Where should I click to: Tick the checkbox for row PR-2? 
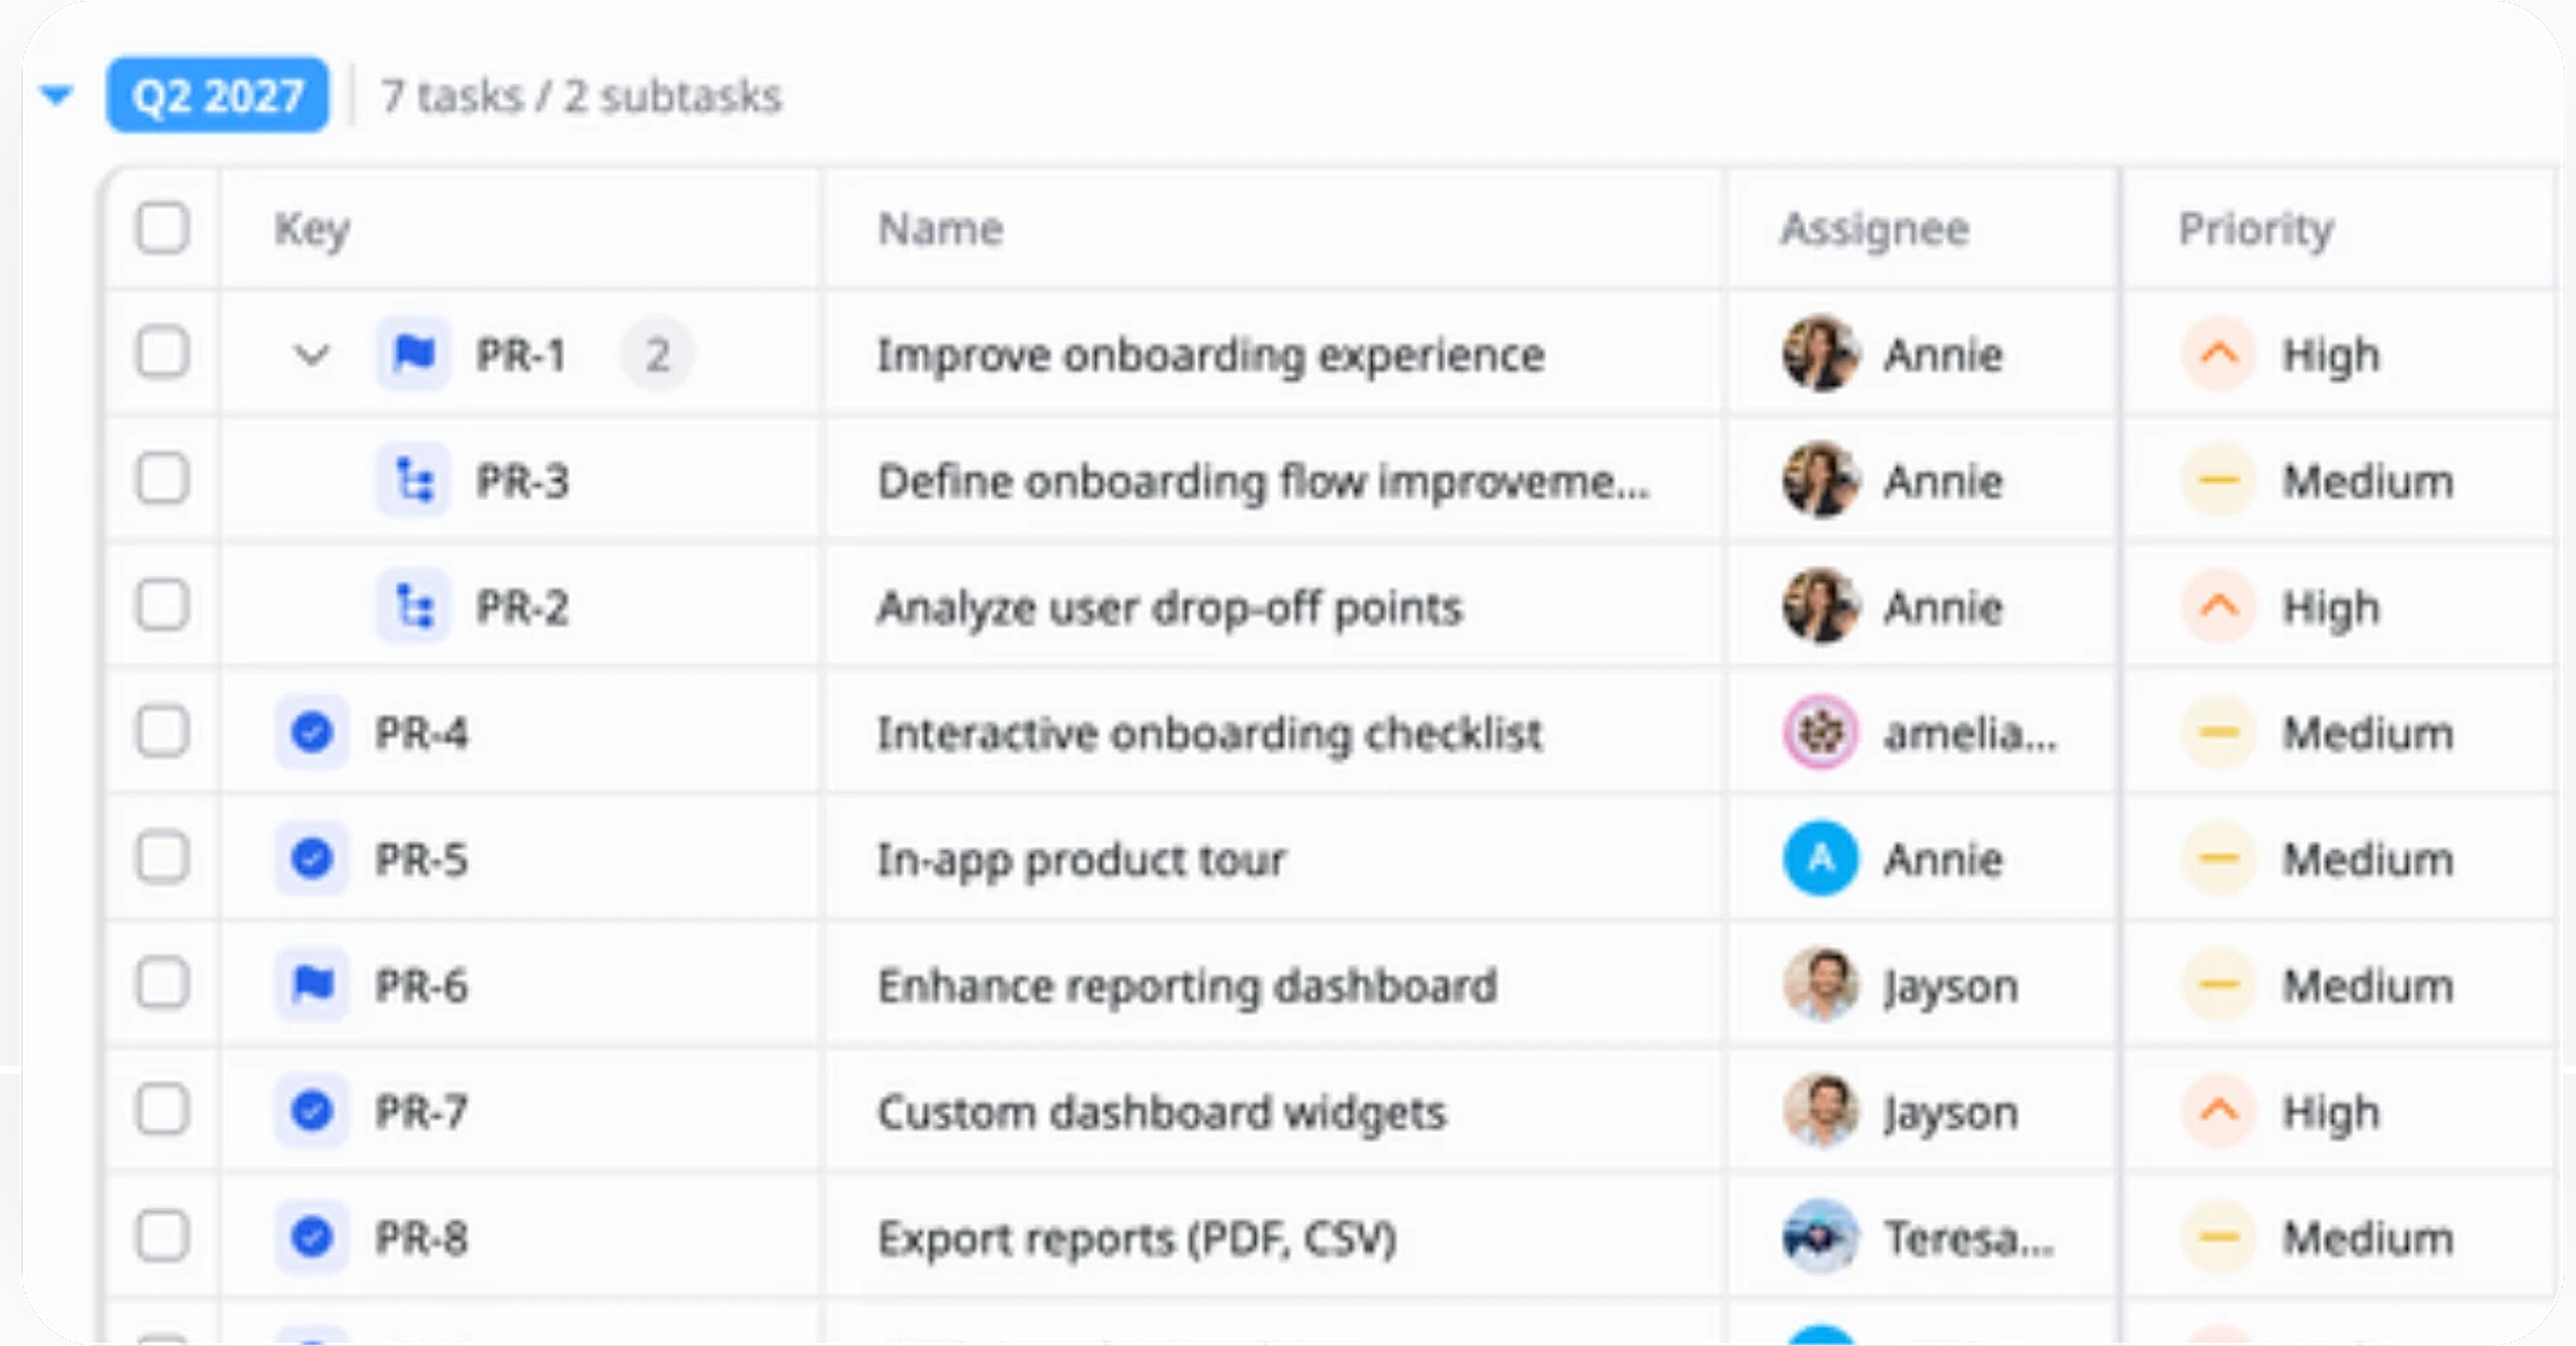[x=162, y=605]
